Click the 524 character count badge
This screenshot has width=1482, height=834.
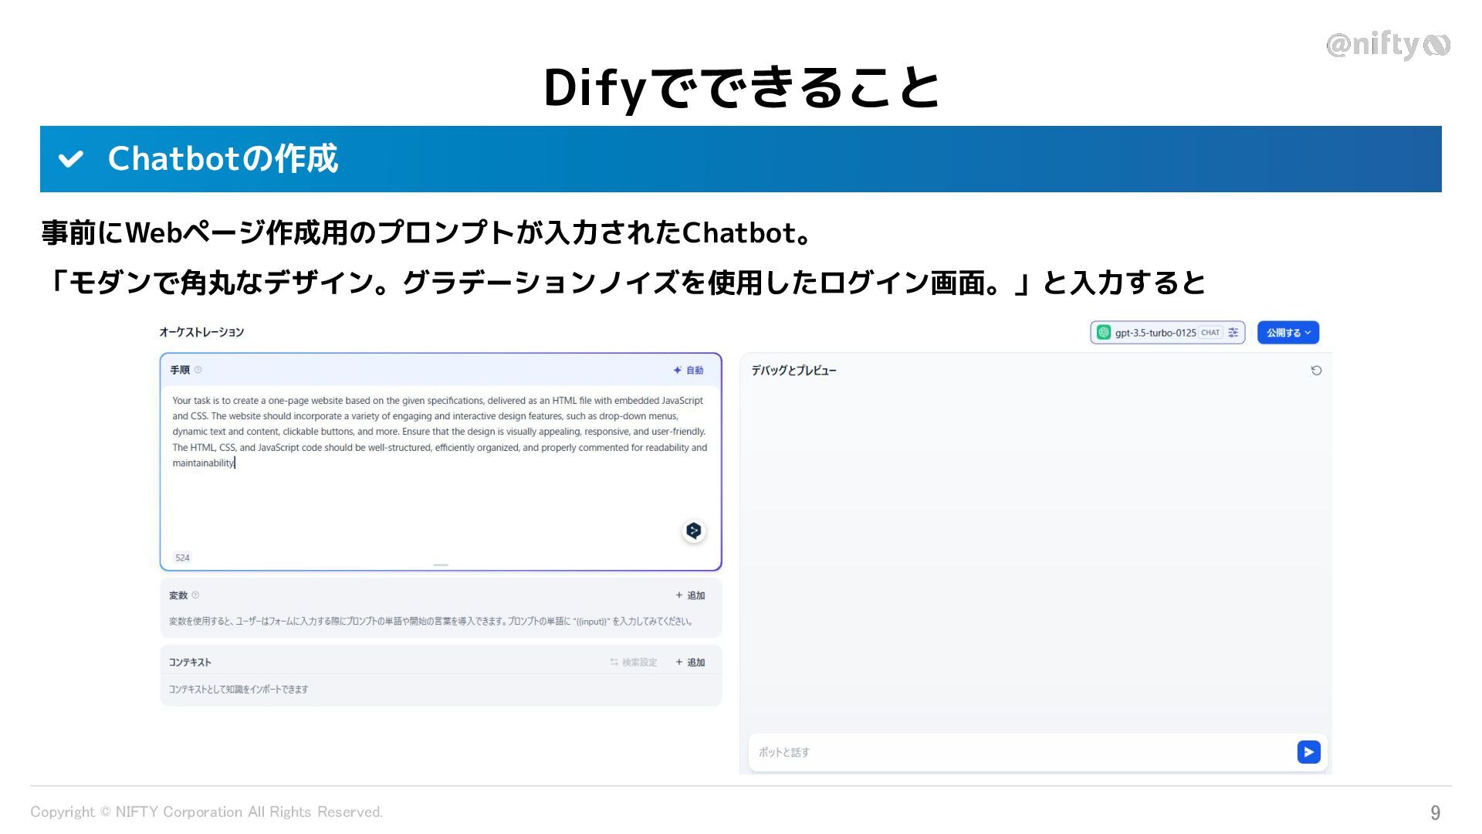[182, 558]
